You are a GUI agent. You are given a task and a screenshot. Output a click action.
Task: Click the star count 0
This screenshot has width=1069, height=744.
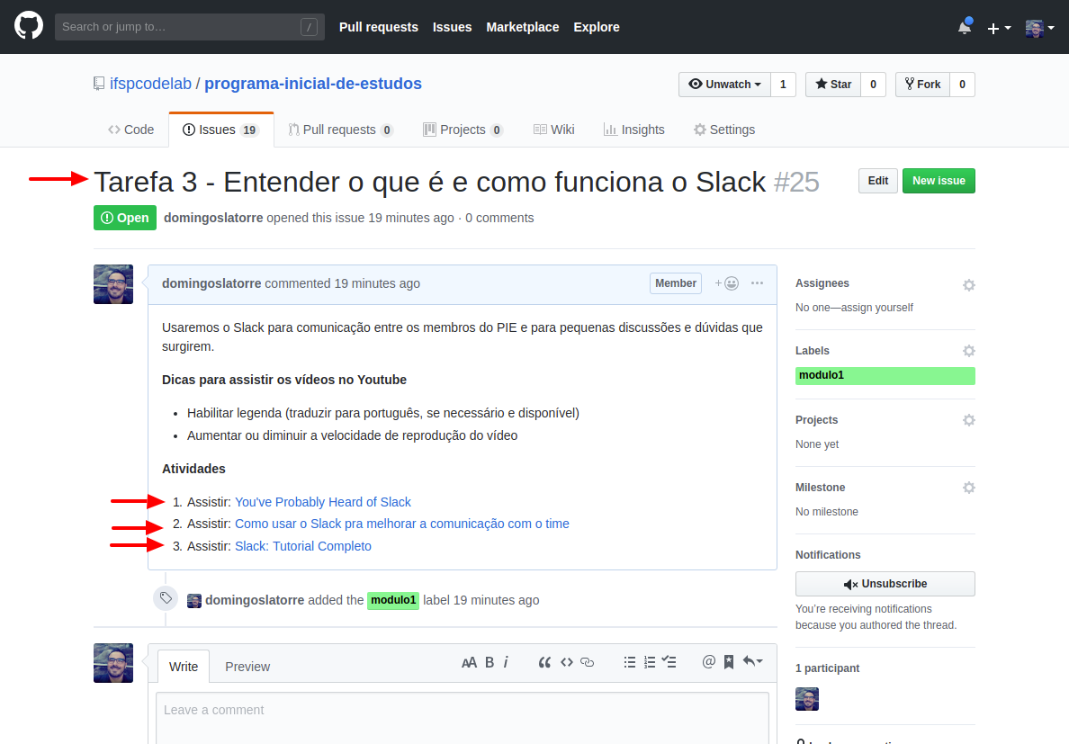click(874, 85)
